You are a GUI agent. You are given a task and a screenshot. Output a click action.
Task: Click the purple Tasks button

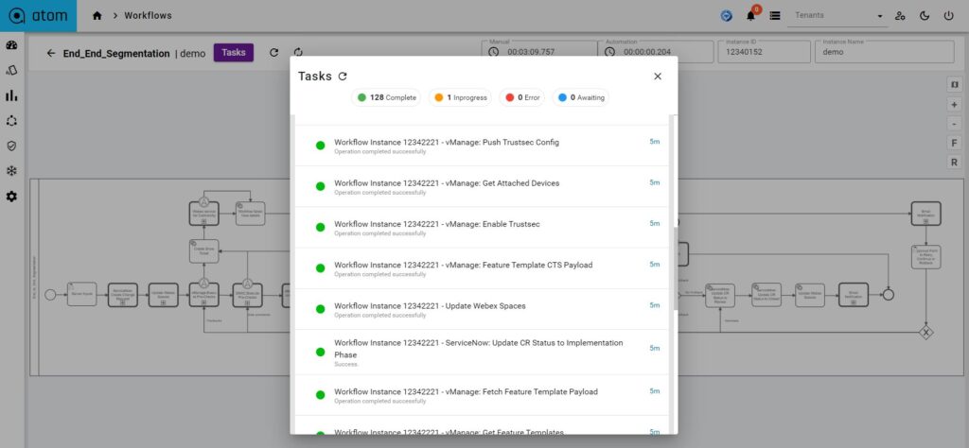[234, 52]
